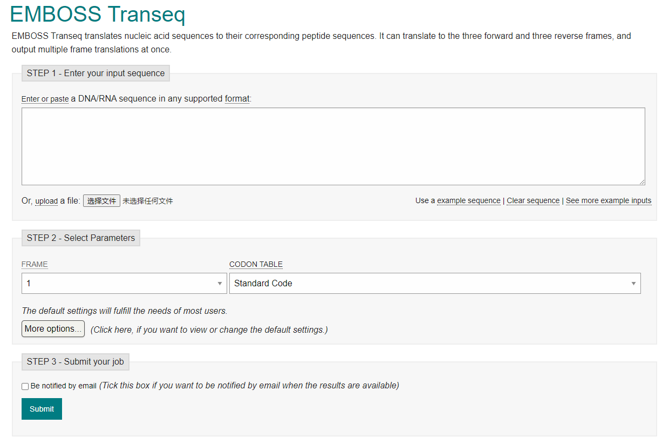Click the Enter or paste help link
Viewport: 662px width, 437px height.
(45, 99)
